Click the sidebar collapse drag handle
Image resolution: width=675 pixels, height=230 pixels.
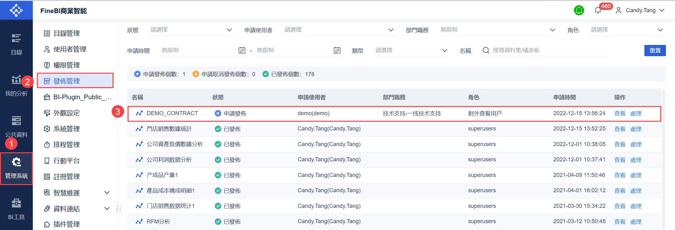click(x=119, y=209)
